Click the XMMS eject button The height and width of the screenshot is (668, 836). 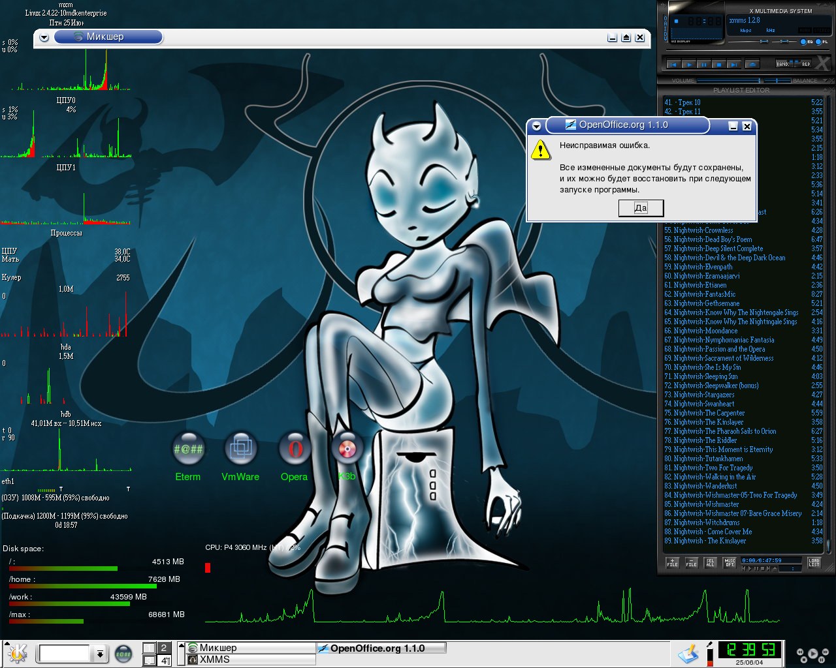pyautogui.click(x=752, y=65)
